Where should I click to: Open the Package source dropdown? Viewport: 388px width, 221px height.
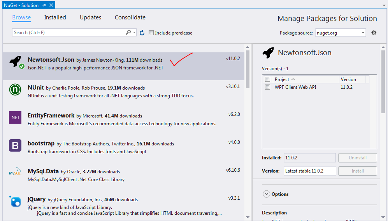341,33
